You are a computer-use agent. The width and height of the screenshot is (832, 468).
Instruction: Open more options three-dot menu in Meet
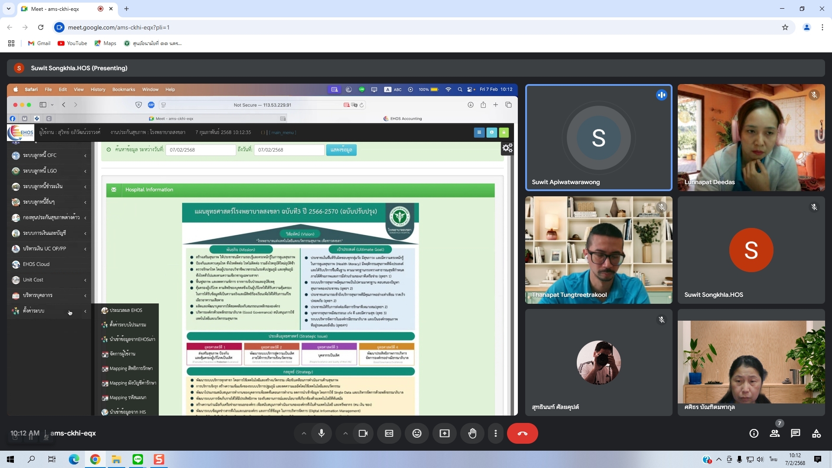[496, 433]
